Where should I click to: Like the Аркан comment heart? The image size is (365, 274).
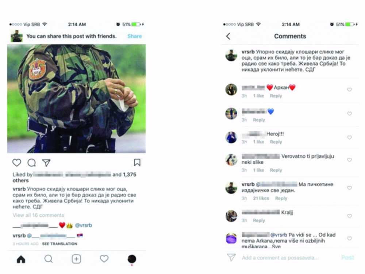click(x=349, y=90)
